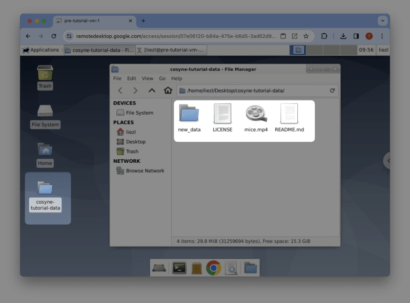Open the Edit menu in File Manager
Image resolution: width=410 pixels, height=303 pixels.
(x=132, y=78)
